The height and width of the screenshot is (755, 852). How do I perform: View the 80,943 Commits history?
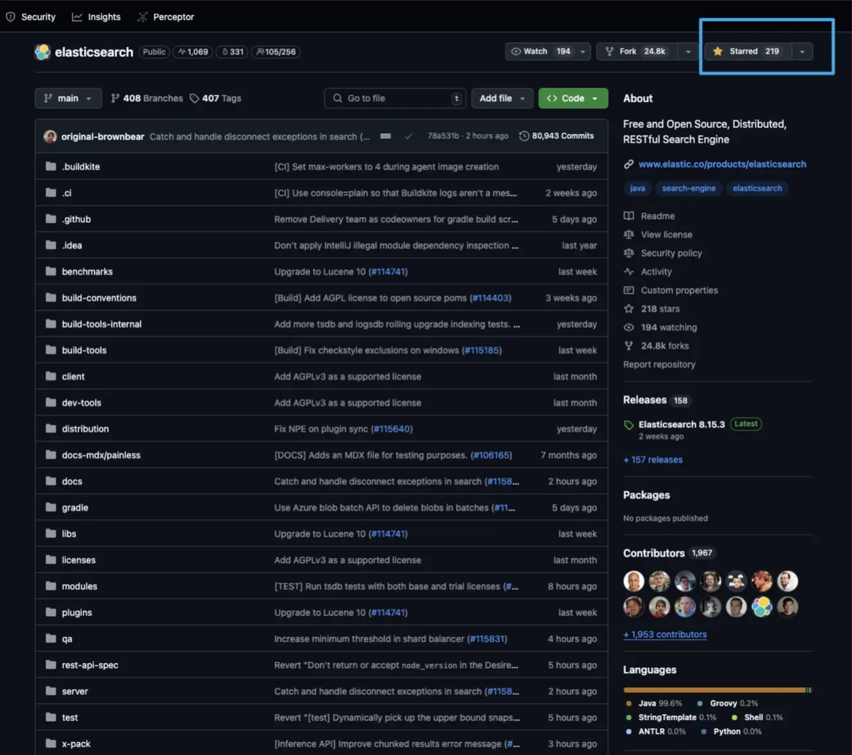(556, 136)
